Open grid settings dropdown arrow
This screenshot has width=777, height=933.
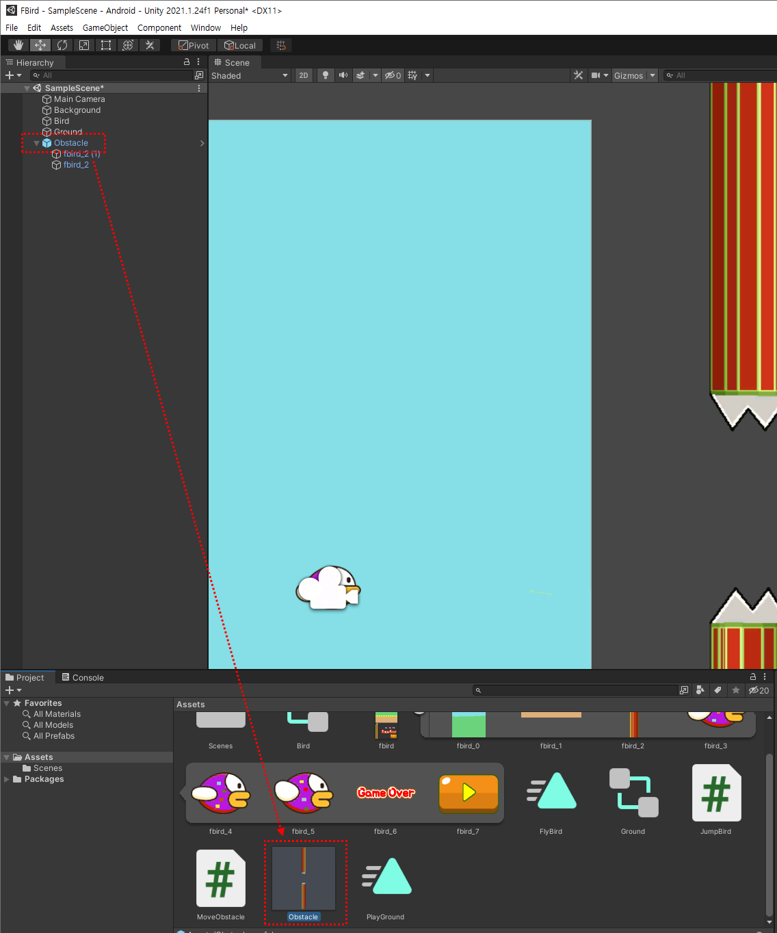[x=427, y=75]
